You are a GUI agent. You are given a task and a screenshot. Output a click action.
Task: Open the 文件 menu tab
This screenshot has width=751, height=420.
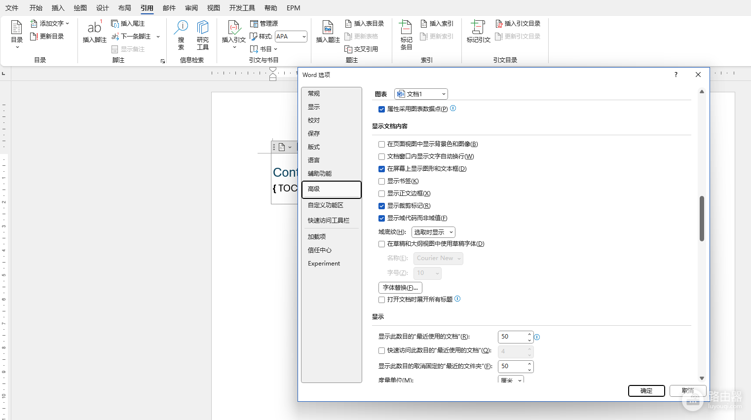point(12,8)
